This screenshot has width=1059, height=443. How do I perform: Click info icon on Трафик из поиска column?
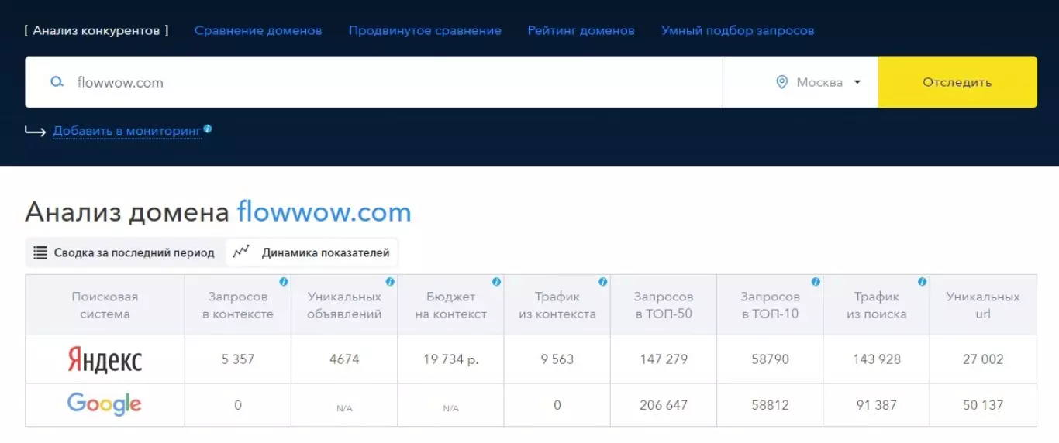click(x=922, y=282)
